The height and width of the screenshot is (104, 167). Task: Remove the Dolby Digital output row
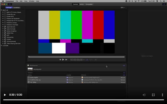click(x=123, y=78)
